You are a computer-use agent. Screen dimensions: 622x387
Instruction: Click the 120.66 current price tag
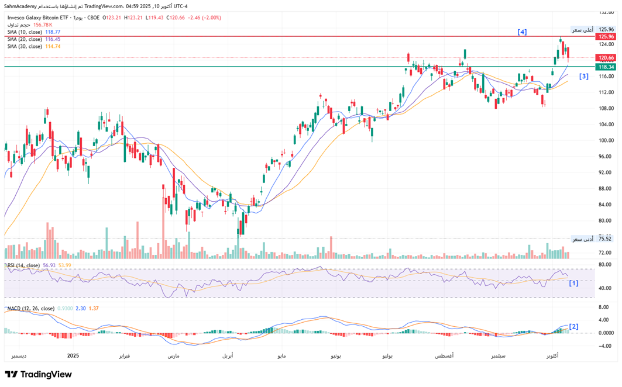pyautogui.click(x=605, y=58)
